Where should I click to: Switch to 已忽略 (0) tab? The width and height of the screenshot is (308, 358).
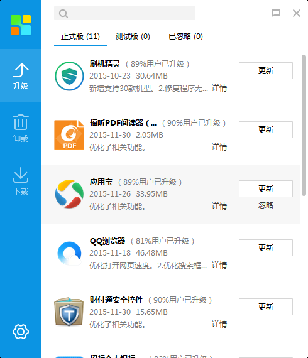click(x=185, y=36)
